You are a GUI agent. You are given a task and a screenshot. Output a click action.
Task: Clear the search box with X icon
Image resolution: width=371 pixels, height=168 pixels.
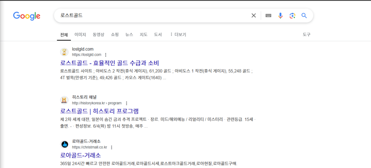(254, 16)
